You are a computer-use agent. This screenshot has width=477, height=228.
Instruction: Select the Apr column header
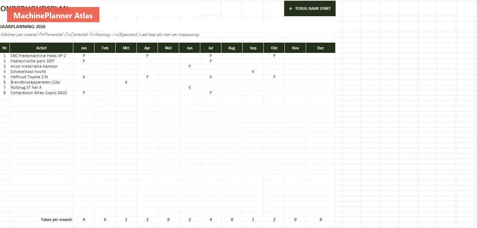coord(147,48)
